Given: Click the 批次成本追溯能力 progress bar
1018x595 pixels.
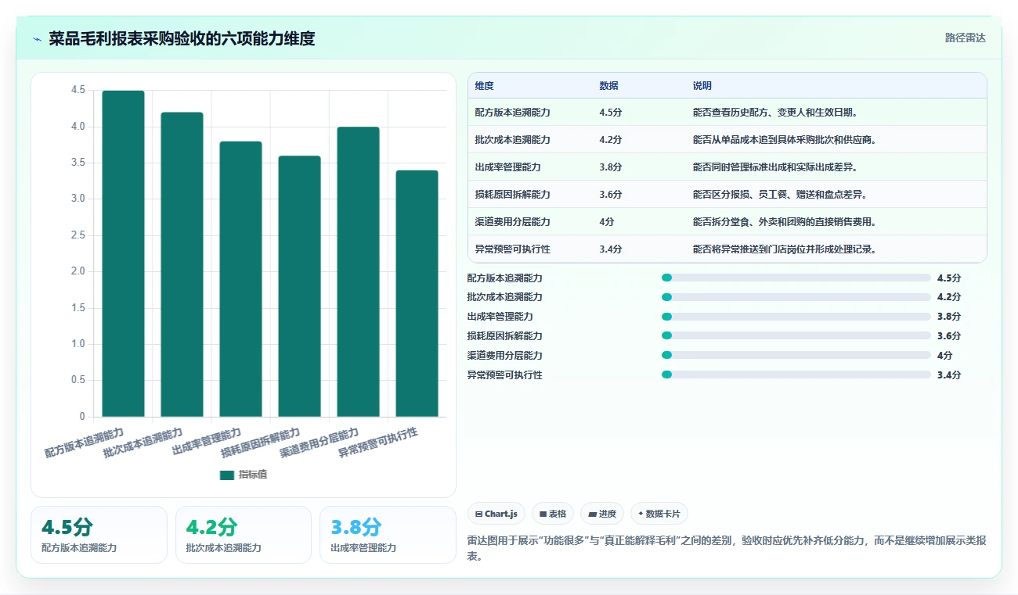Looking at the screenshot, I should (796, 297).
